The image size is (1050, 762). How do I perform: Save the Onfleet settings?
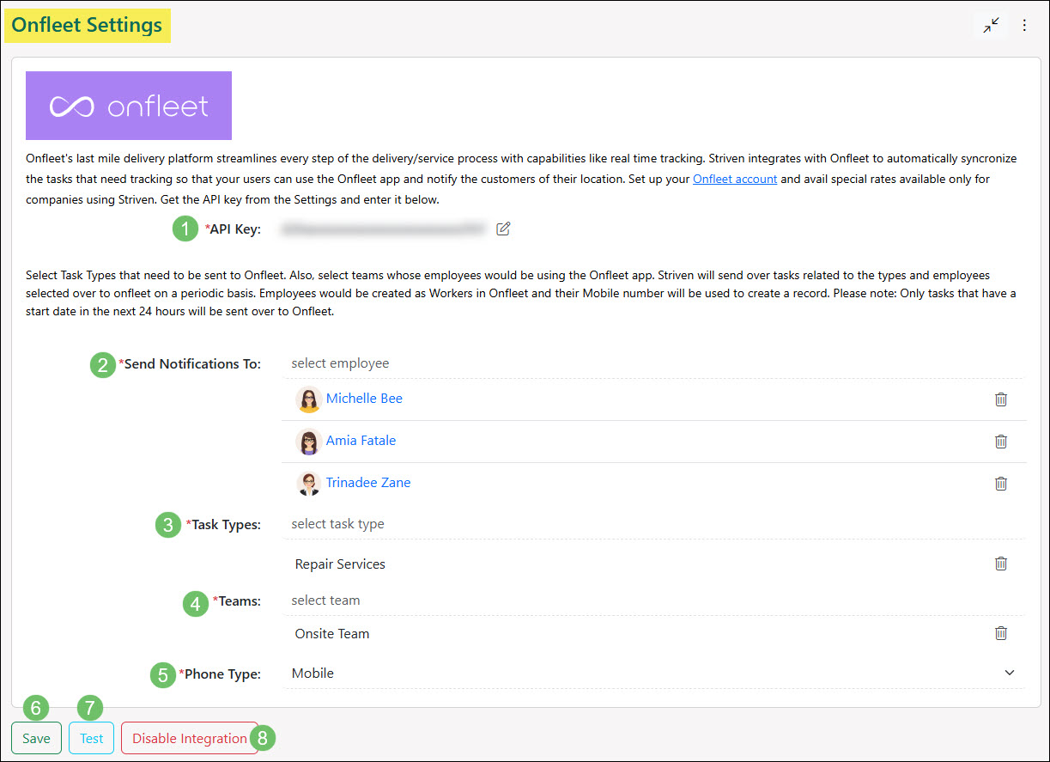pos(36,738)
